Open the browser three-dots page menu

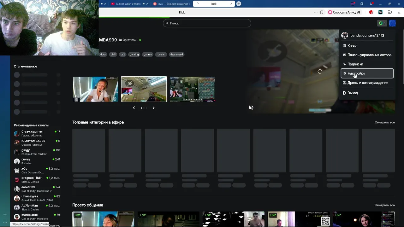point(316,12)
